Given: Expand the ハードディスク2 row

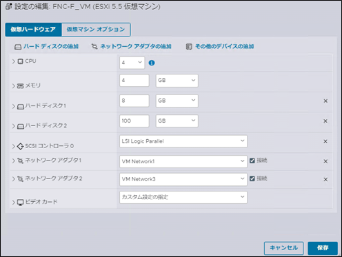Looking at the screenshot, I should pyautogui.click(x=14, y=126).
